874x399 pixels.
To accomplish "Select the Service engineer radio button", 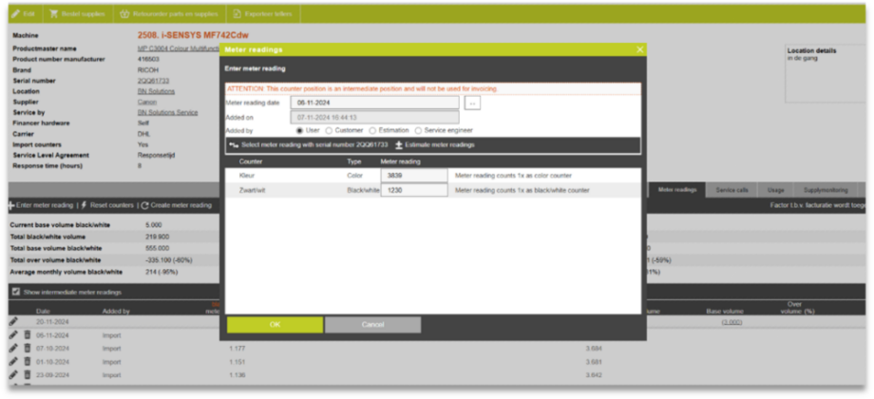I will pos(418,130).
